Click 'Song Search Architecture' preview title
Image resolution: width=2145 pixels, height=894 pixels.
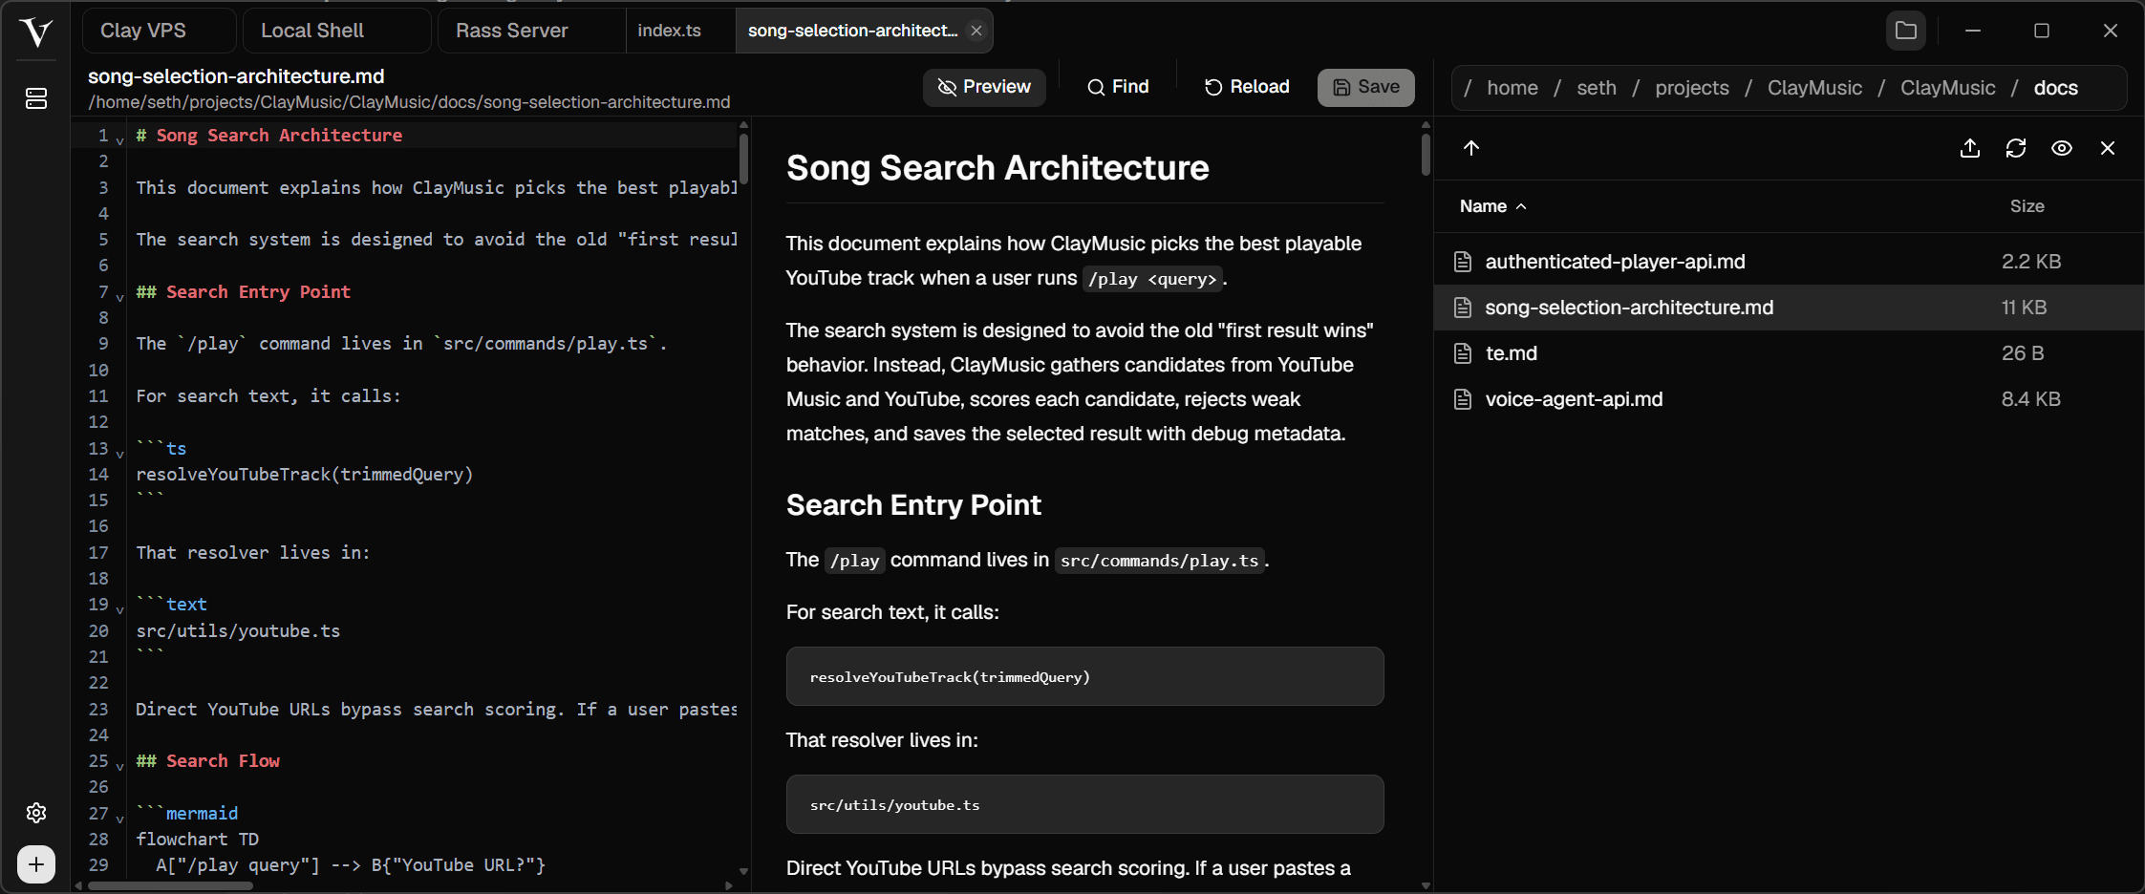pyautogui.click(x=997, y=168)
